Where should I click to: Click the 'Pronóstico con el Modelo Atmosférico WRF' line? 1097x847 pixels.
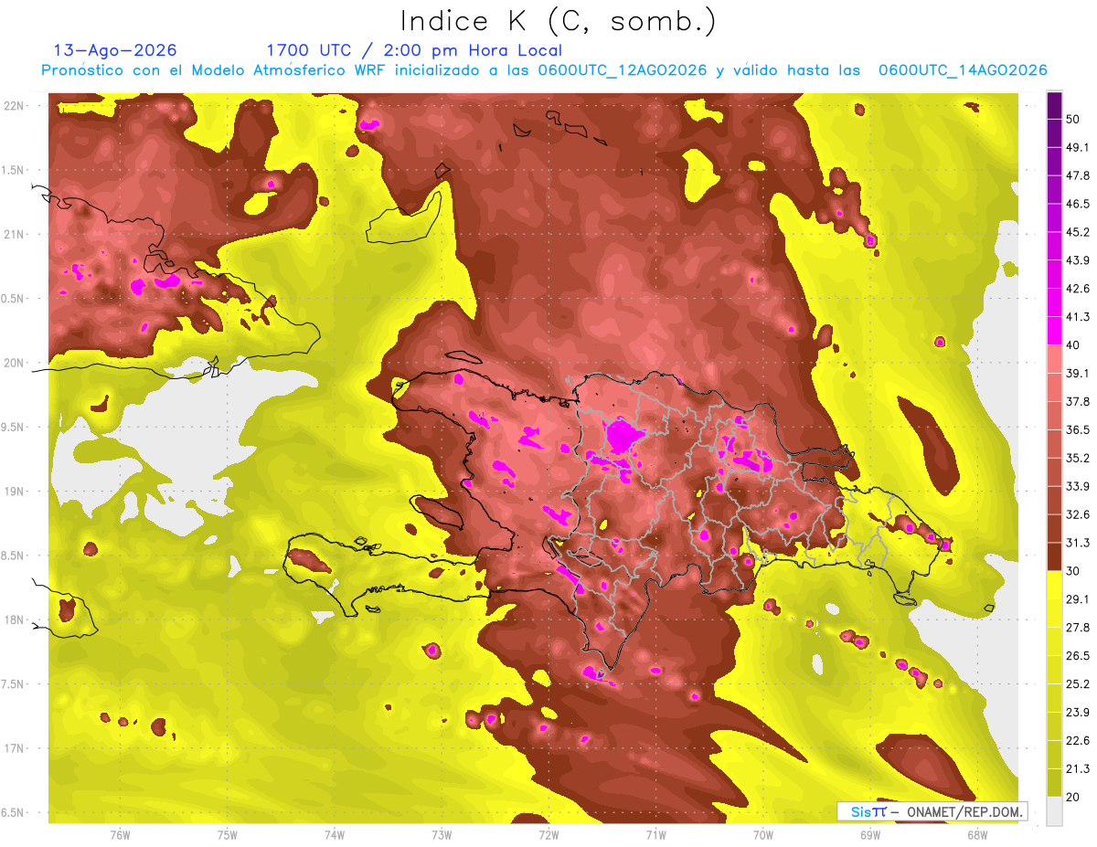(543, 70)
